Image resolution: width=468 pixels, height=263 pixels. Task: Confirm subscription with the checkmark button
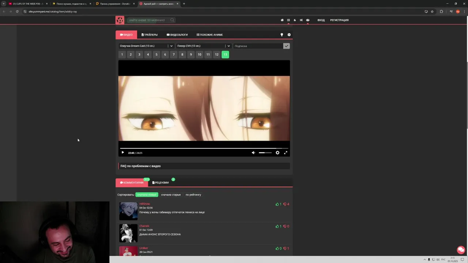point(286,46)
